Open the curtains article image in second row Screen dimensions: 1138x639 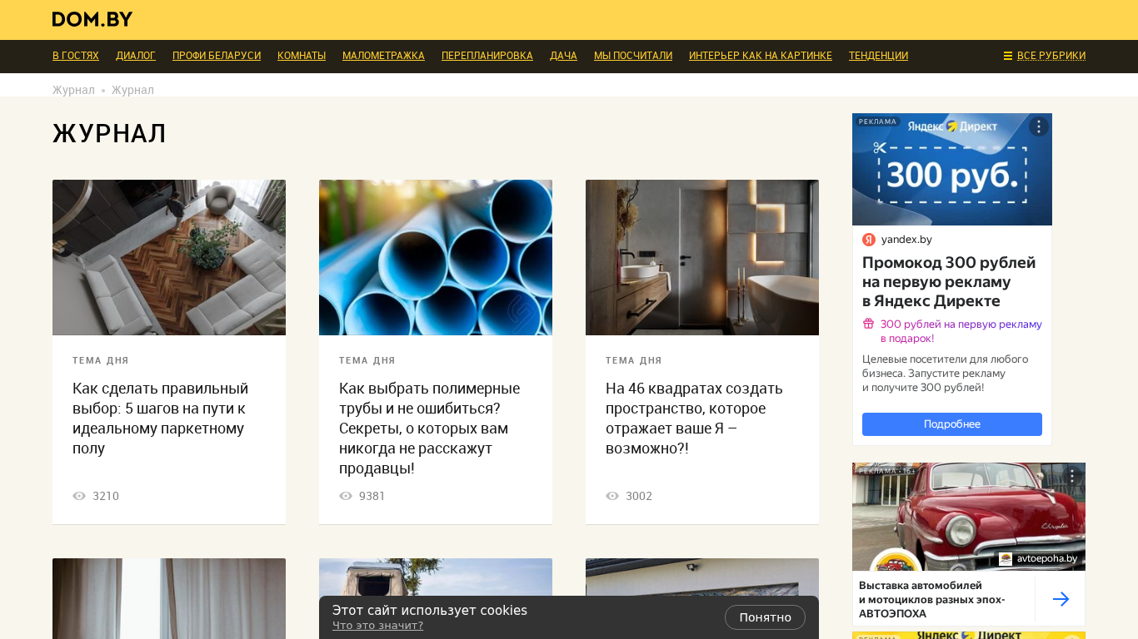pos(169,599)
